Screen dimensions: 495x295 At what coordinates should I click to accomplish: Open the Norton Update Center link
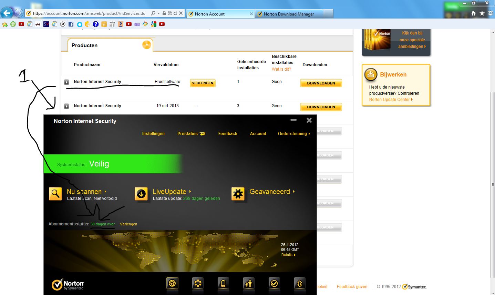point(391,100)
